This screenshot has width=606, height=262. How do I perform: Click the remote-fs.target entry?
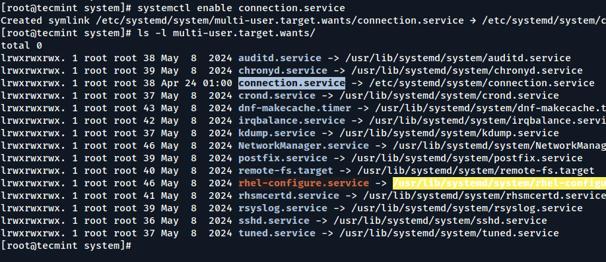point(286,170)
